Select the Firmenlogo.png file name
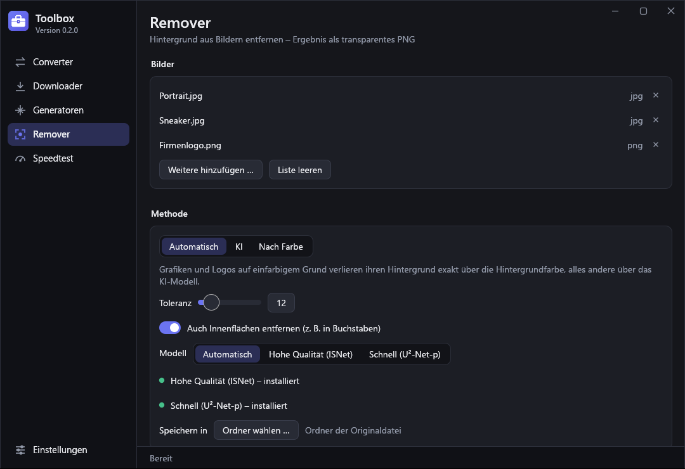The height and width of the screenshot is (469, 685). tap(190, 145)
